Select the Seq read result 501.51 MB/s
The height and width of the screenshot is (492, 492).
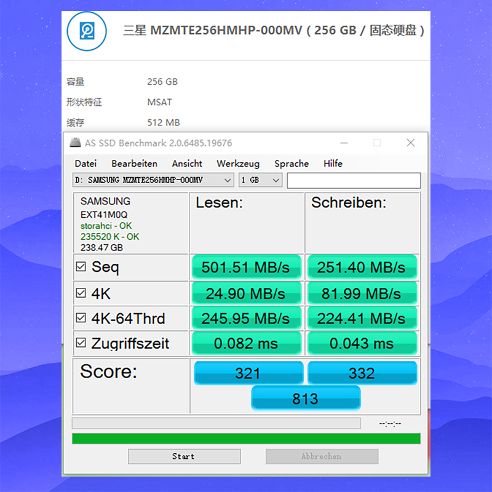247,267
